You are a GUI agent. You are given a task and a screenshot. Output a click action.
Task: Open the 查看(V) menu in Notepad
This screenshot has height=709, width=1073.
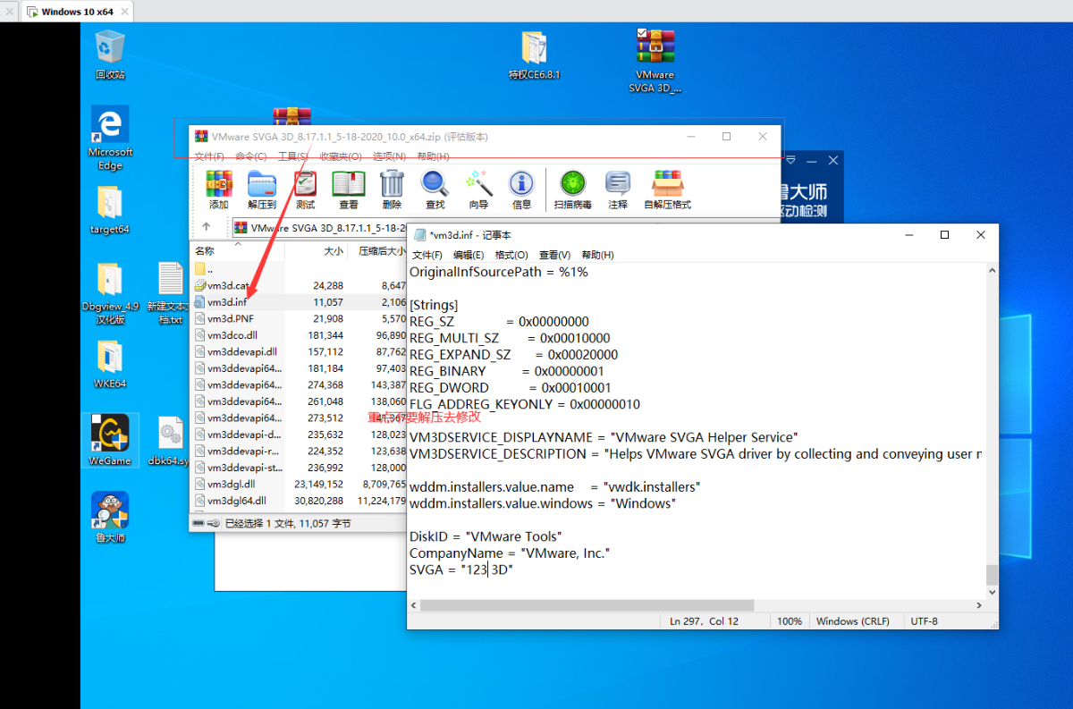(x=554, y=255)
